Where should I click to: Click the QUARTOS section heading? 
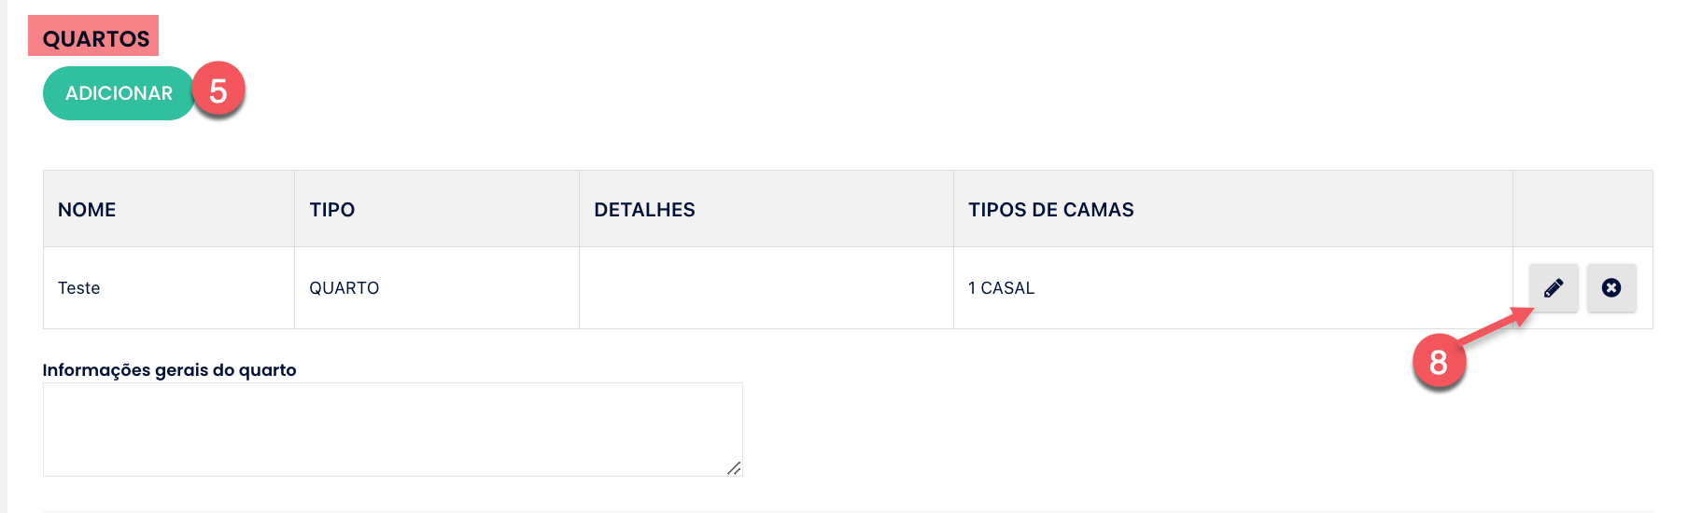[96, 39]
